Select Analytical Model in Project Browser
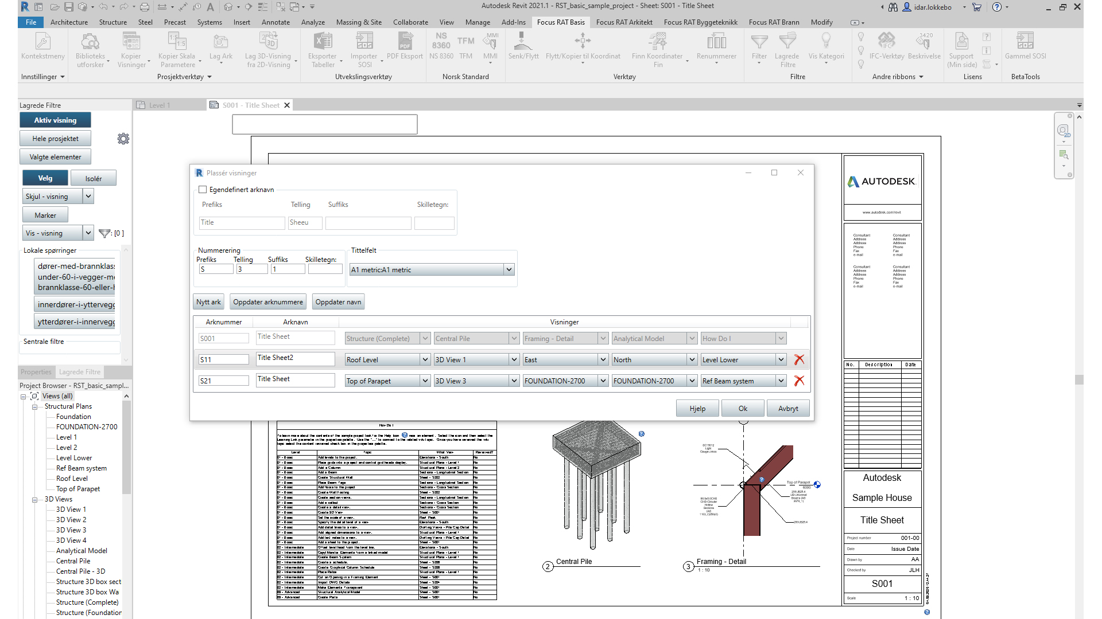 coord(82,551)
